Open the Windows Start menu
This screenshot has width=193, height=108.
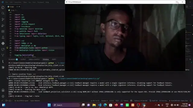49,105
